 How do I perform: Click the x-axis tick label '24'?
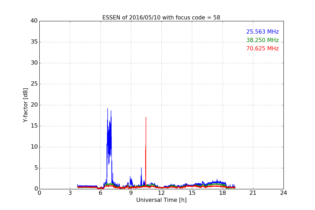click(283, 193)
